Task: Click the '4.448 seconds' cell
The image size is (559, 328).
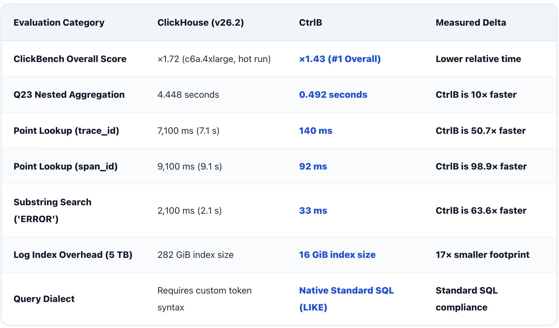Action: point(188,95)
